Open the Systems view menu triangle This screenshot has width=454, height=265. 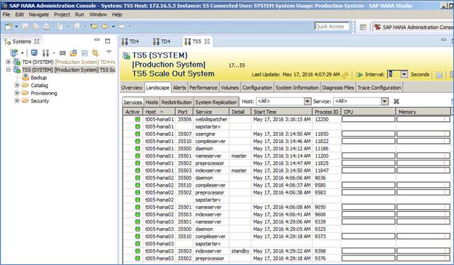point(109,52)
